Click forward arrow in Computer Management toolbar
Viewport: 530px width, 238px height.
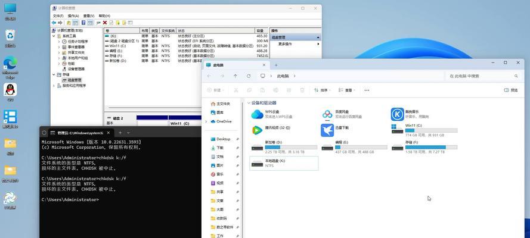60,23
